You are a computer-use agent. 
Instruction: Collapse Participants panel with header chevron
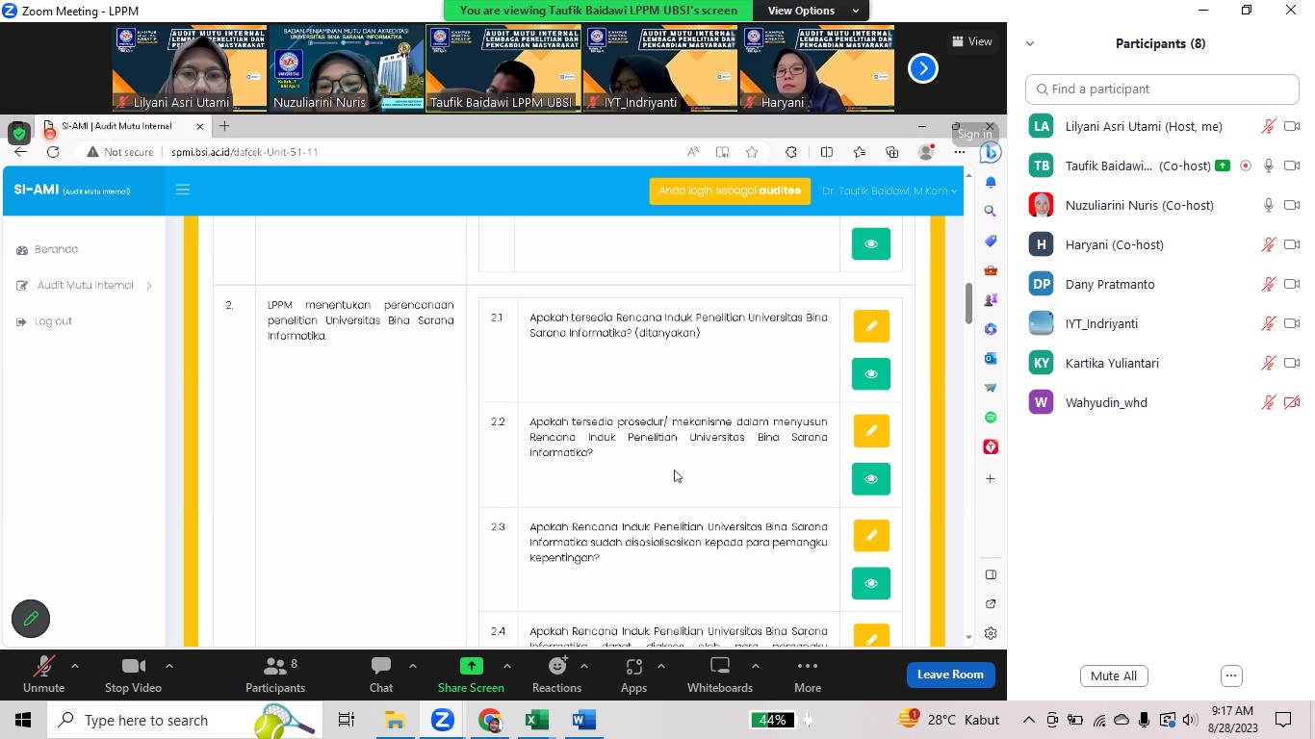pos(1030,43)
